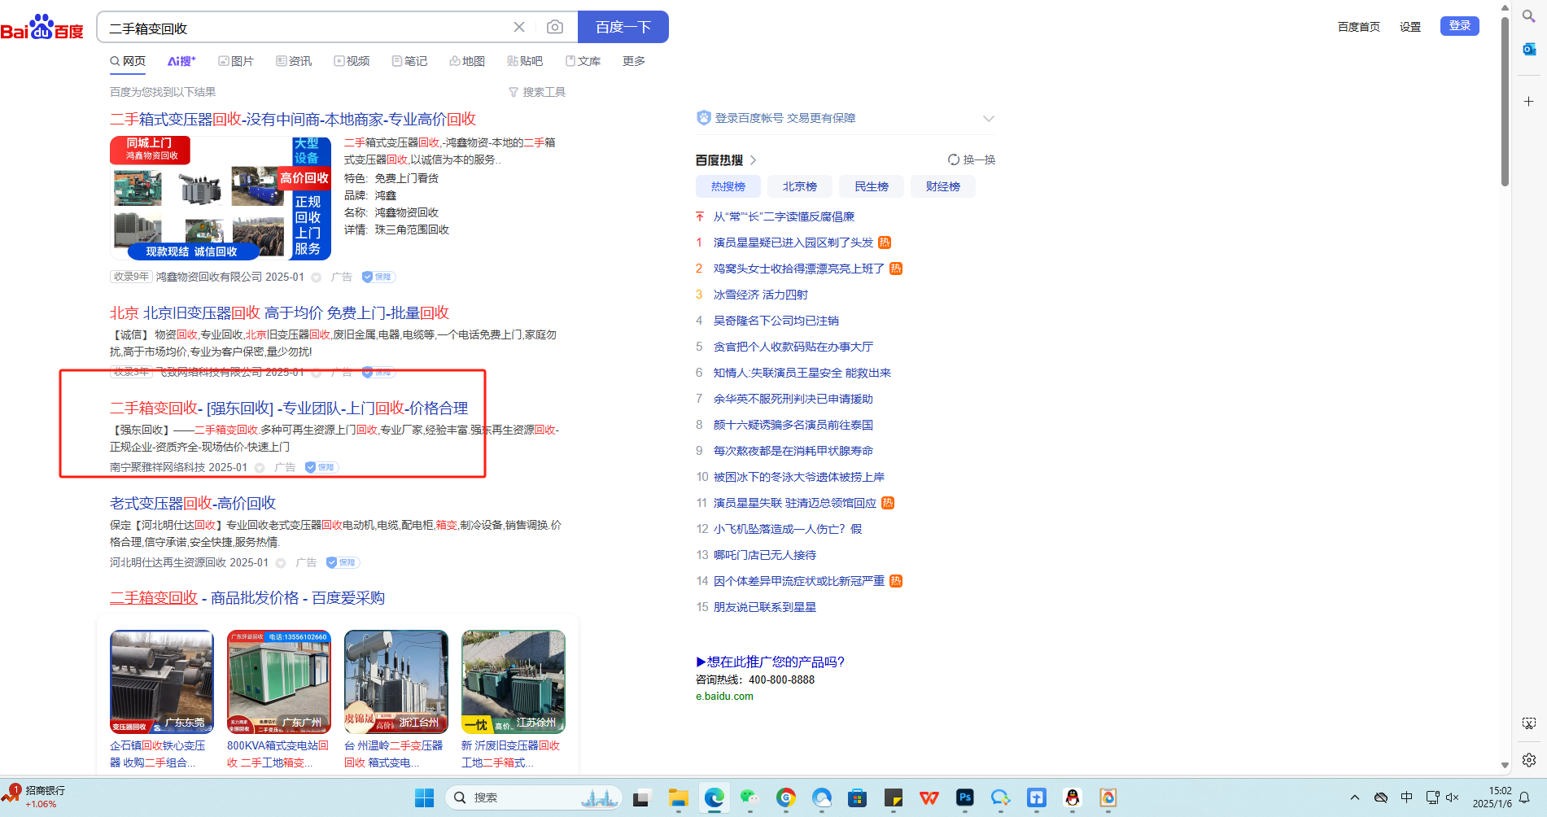Open the Outlook icon in Edge sidebar
The width and height of the screenshot is (1547, 817).
coord(1529,49)
